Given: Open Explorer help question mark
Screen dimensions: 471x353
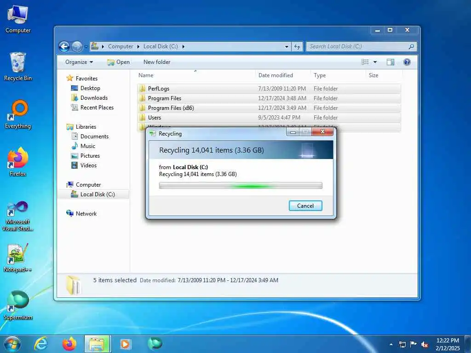Looking at the screenshot, I should tap(407, 62).
